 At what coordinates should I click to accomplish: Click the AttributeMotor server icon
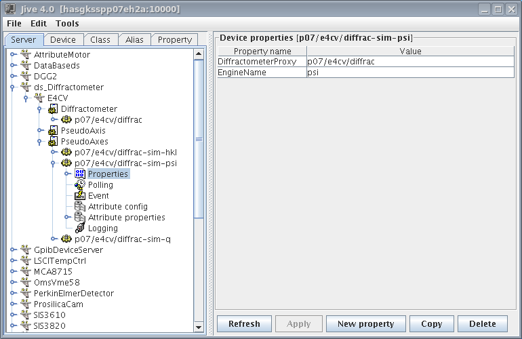(26, 54)
